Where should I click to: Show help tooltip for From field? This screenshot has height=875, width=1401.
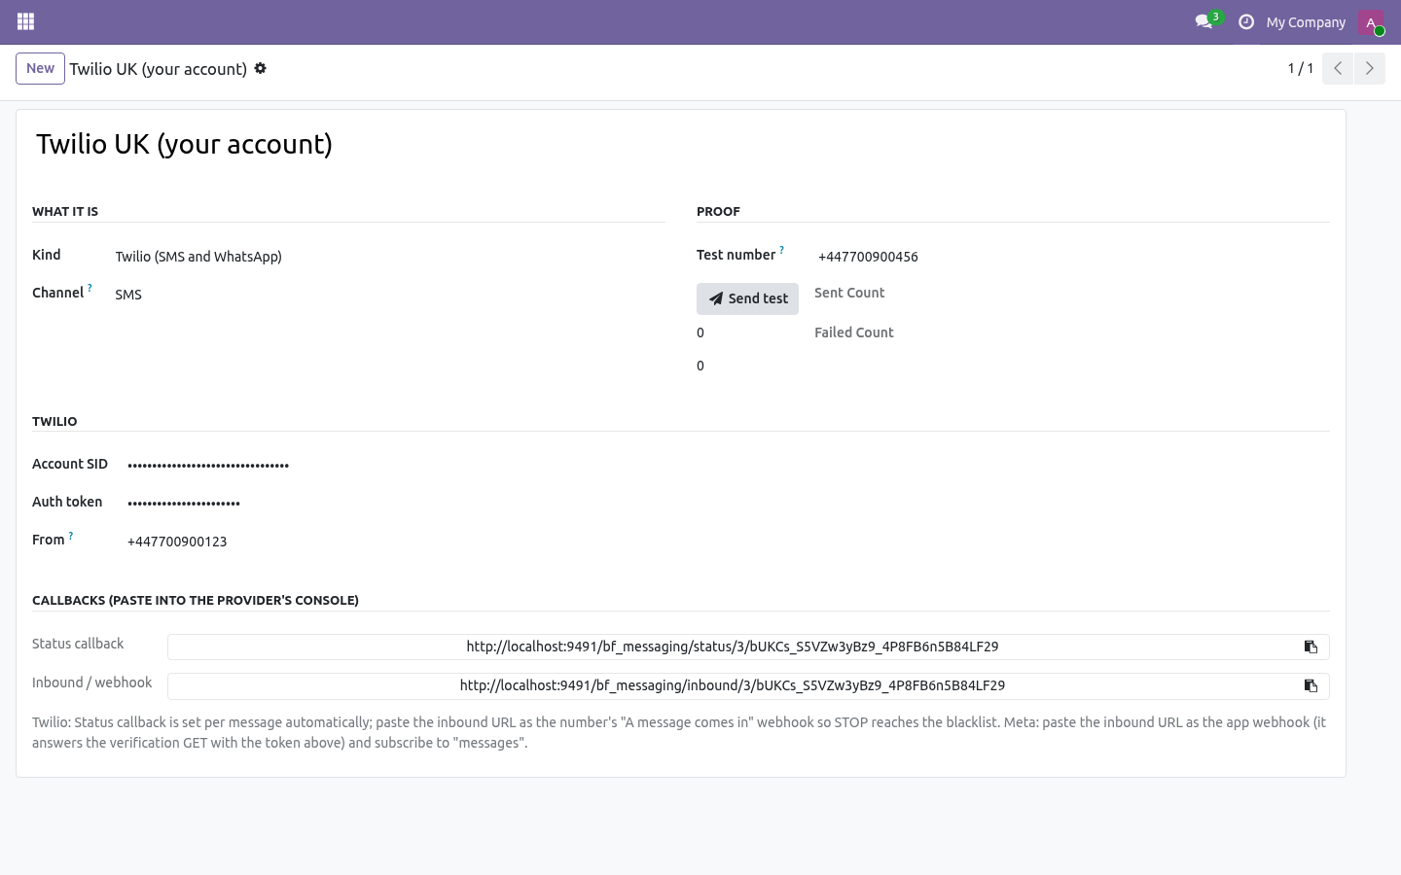click(70, 535)
